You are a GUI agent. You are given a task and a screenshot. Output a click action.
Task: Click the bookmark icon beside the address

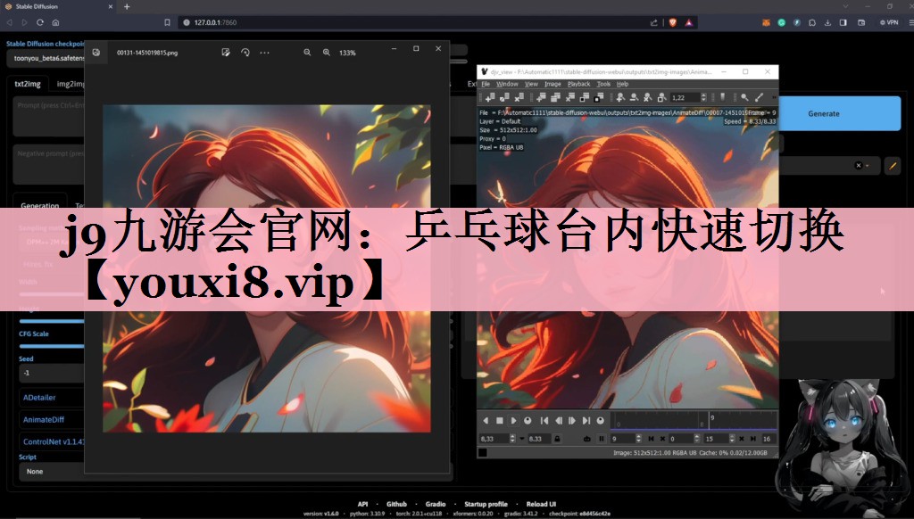167,22
